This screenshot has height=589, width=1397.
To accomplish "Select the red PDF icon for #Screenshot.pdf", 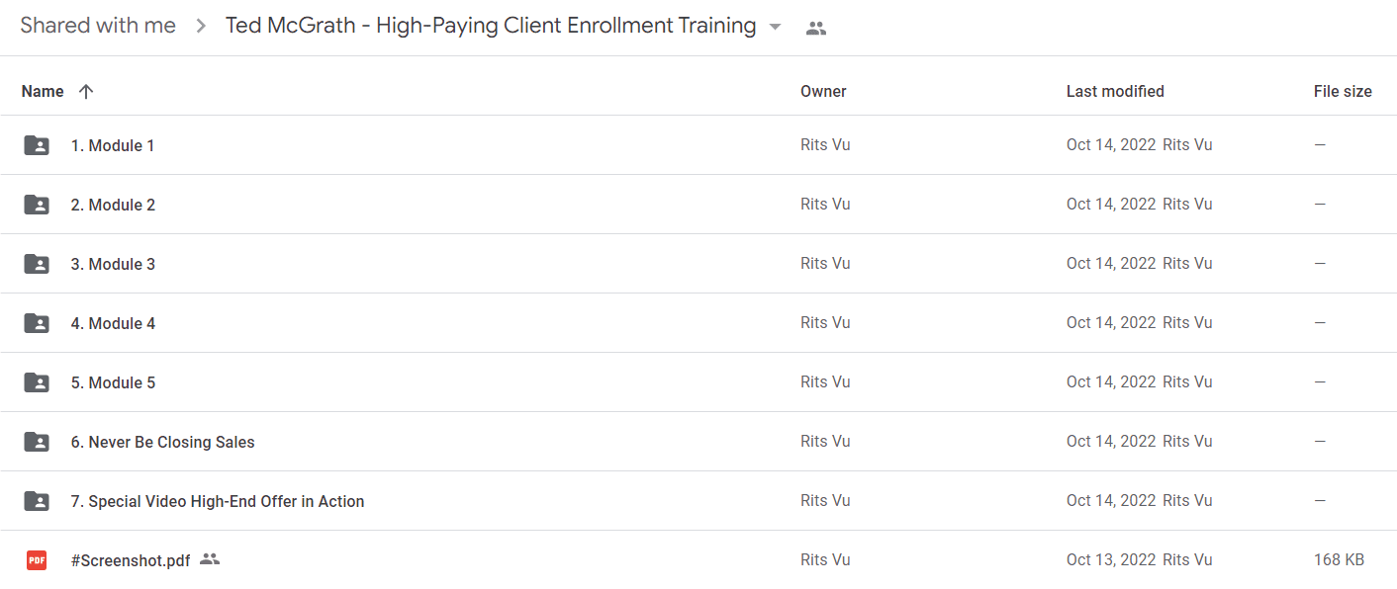I will 37,560.
